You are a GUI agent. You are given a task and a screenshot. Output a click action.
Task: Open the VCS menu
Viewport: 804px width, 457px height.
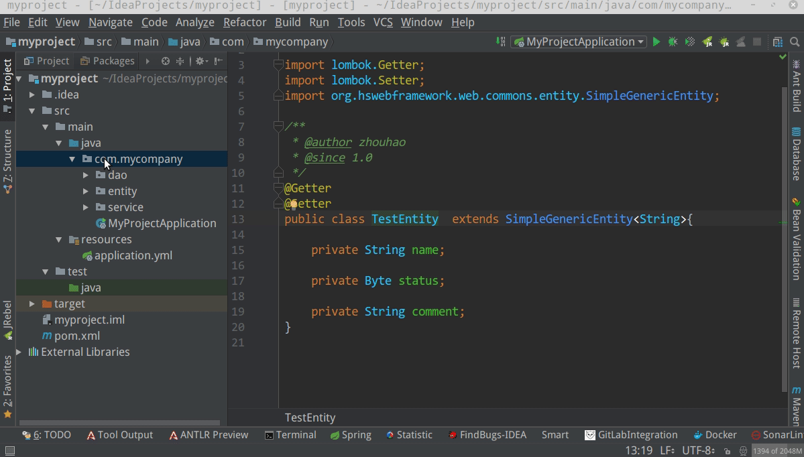click(x=383, y=23)
